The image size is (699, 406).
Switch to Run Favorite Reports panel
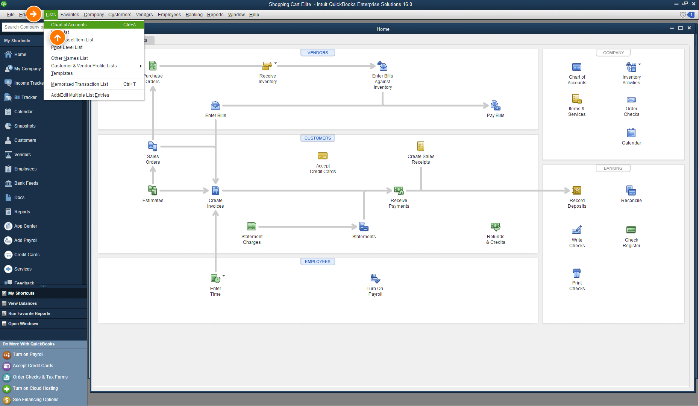(43, 313)
